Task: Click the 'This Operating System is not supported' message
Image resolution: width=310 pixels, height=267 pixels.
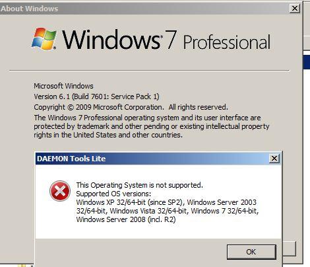Action: pos(139,185)
